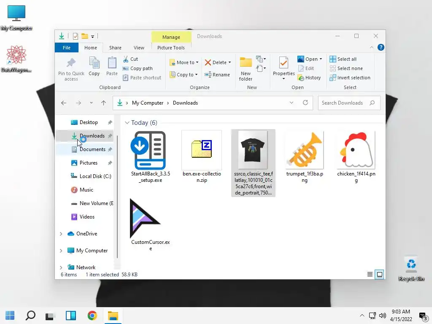
Task: Open Delete dropdown arrow
Action: click(x=229, y=62)
